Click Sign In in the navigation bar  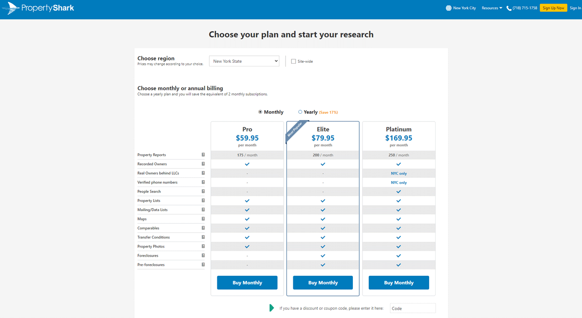(576, 8)
